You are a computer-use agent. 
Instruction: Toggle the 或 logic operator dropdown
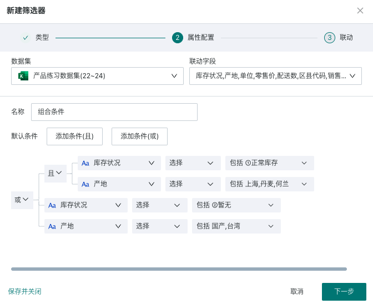click(x=22, y=200)
